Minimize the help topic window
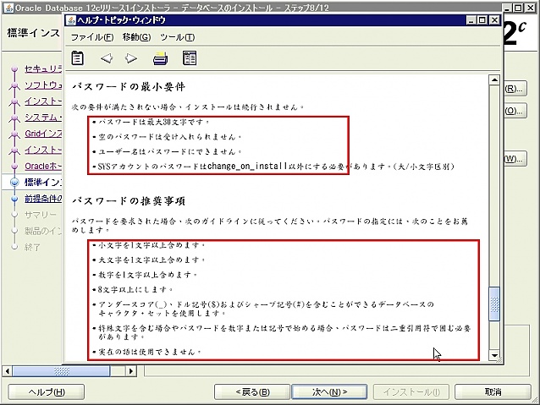Image resolution: width=540 pixels, height=405 pixels. coord(471,20)
